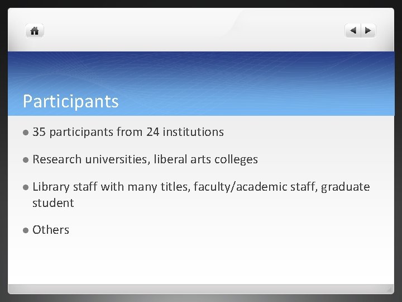Go to the previous slide arrow
Screen dimensions: 402x302
(x=353, y=31)
